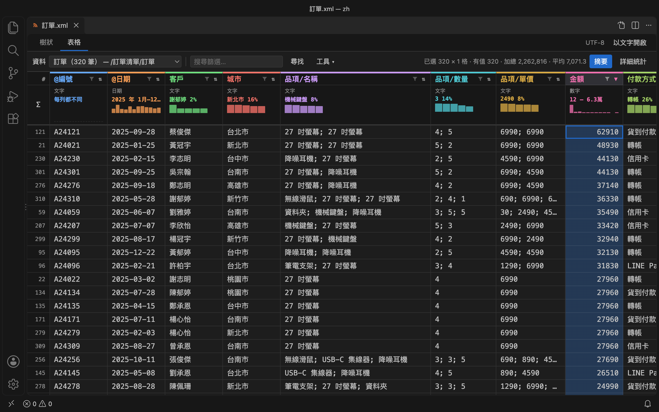This screenshot has height=412, width=659.
Task: Switch to the 樹狀 tab
Action: pos(46,42)
